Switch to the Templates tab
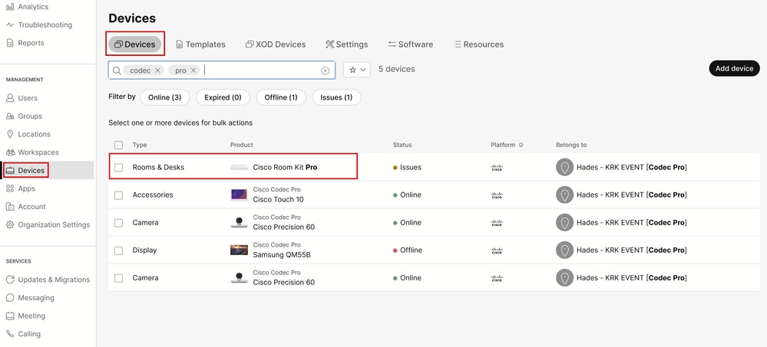The height and width of the screenshot is (347, 767). point(200,44)
